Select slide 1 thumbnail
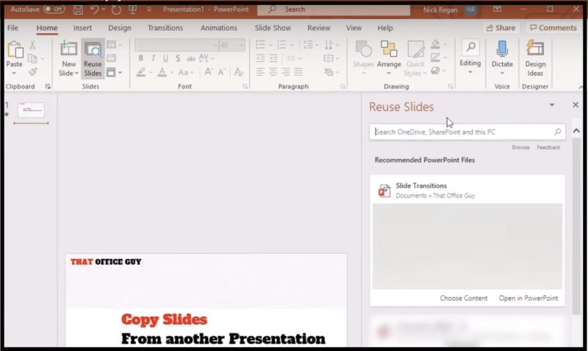 (x=31, y=110)
